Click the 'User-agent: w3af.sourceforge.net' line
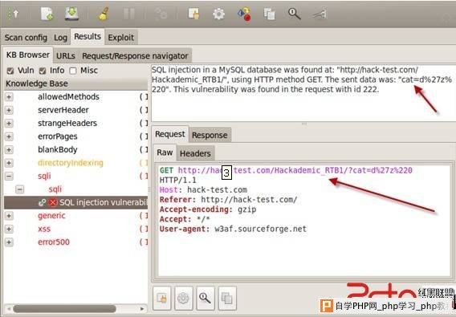The image size is (456, 317). click(x=233, y=230)
